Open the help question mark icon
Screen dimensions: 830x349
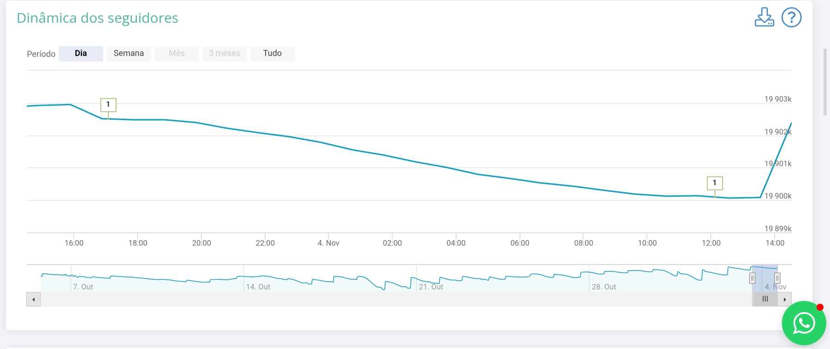[x=791, y=18]
